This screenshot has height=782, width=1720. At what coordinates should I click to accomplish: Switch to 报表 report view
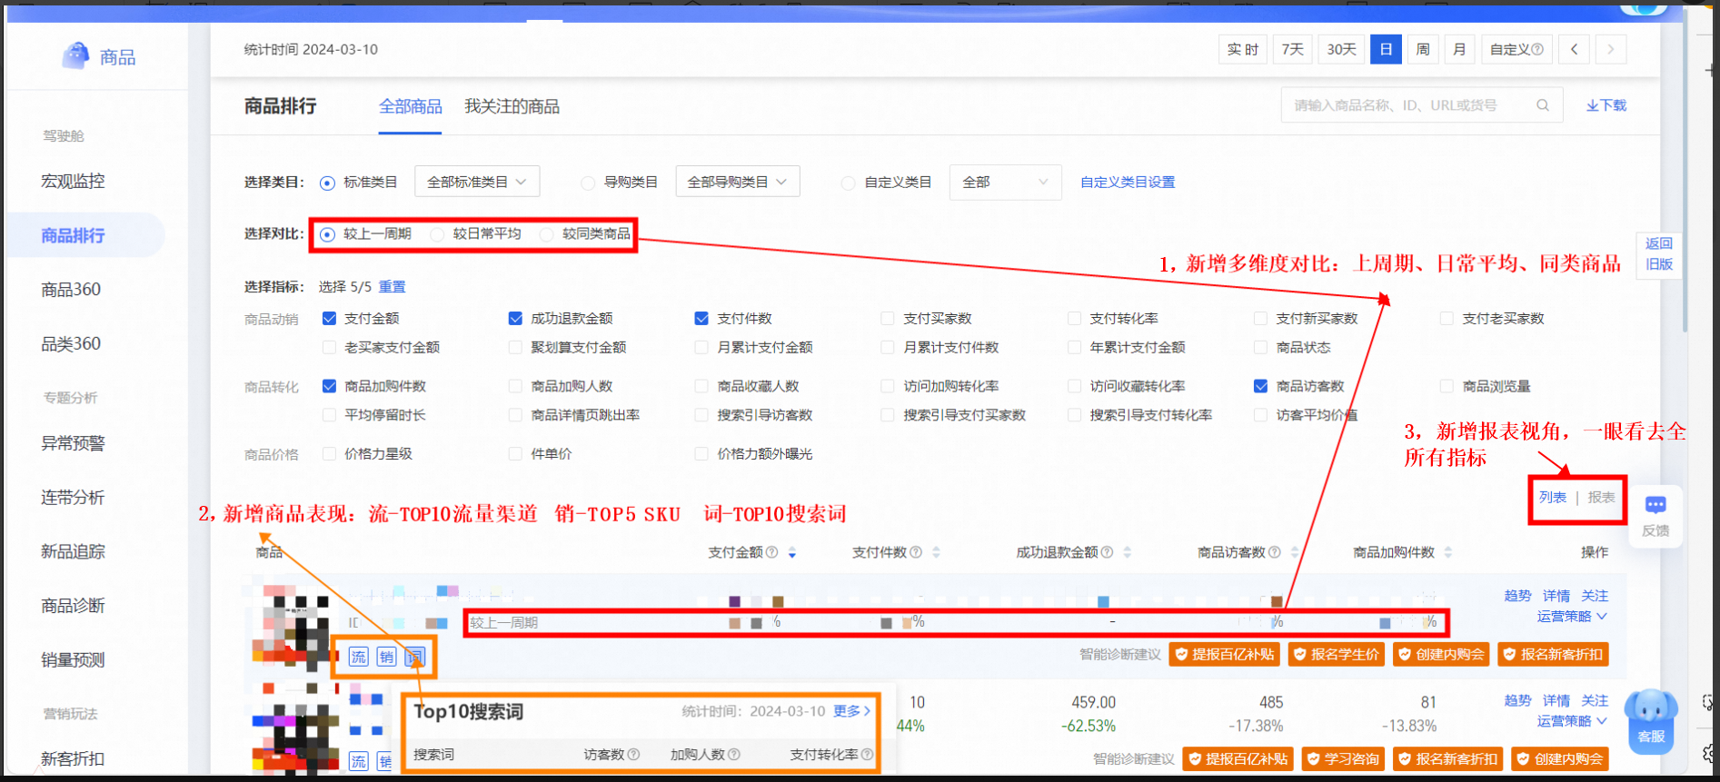[x=1602, y=498]
